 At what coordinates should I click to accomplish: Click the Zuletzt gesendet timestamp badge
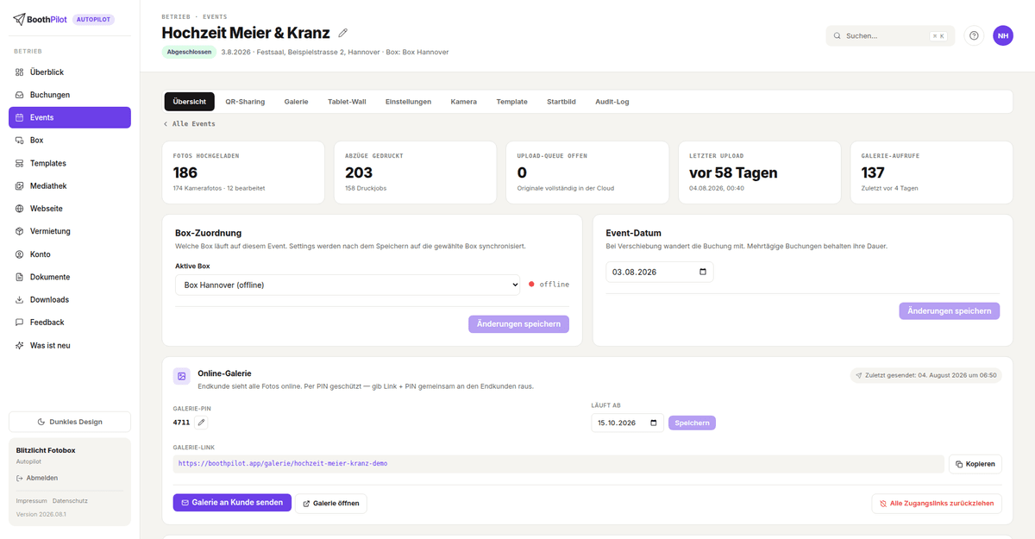coord(925,375)
